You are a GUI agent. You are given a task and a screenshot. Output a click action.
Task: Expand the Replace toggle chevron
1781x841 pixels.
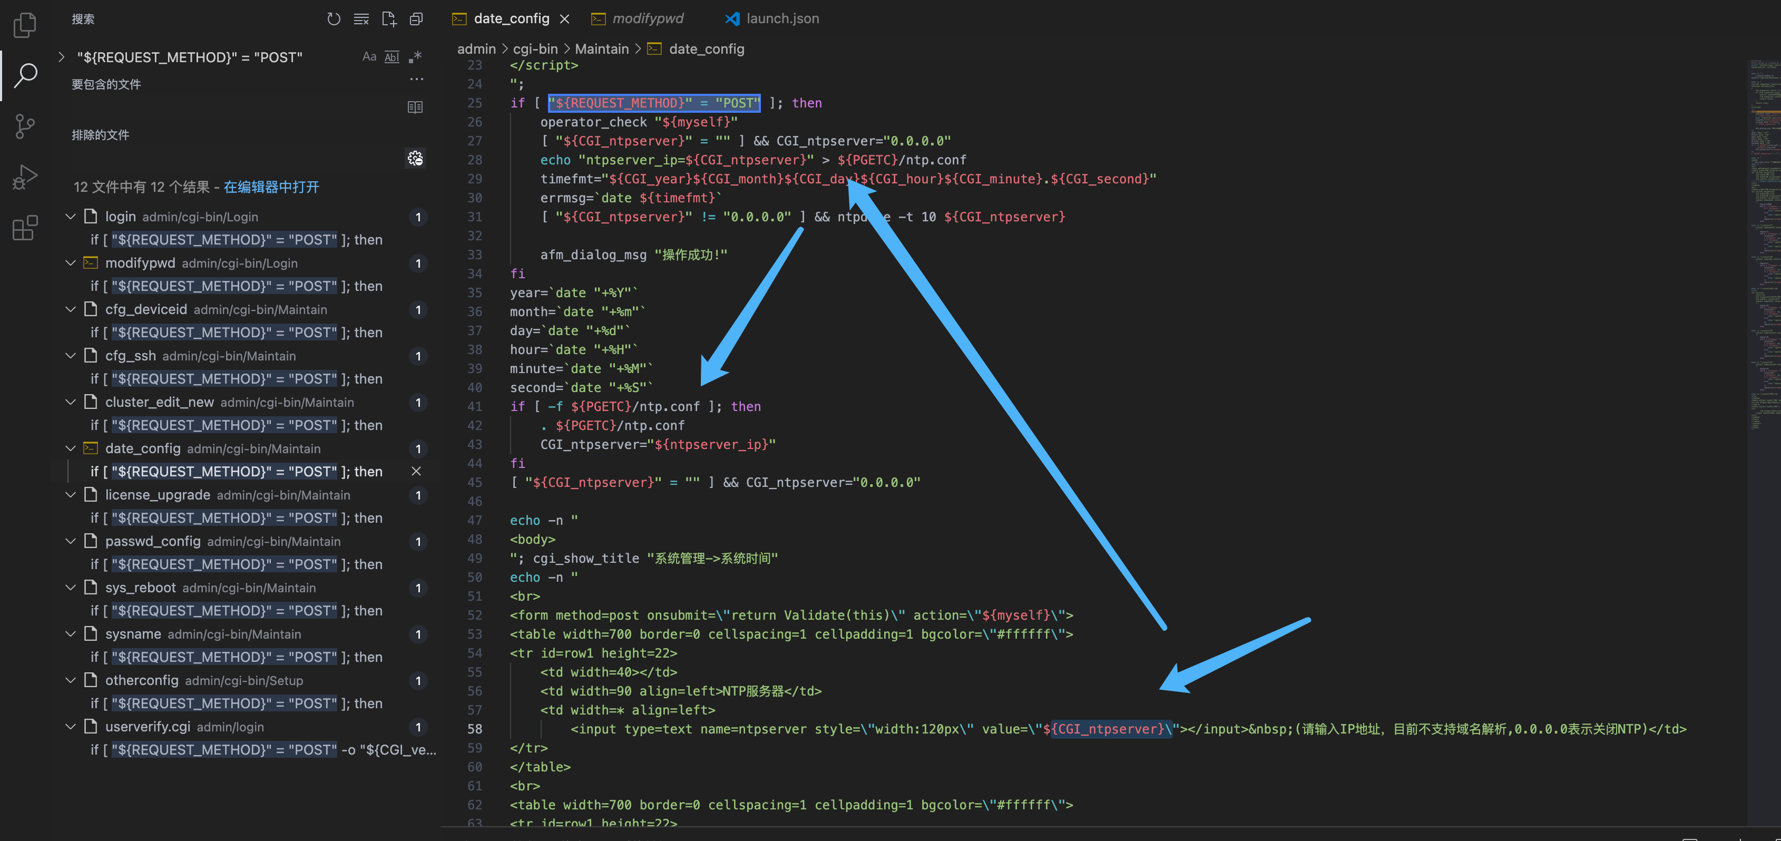(62, 57)
